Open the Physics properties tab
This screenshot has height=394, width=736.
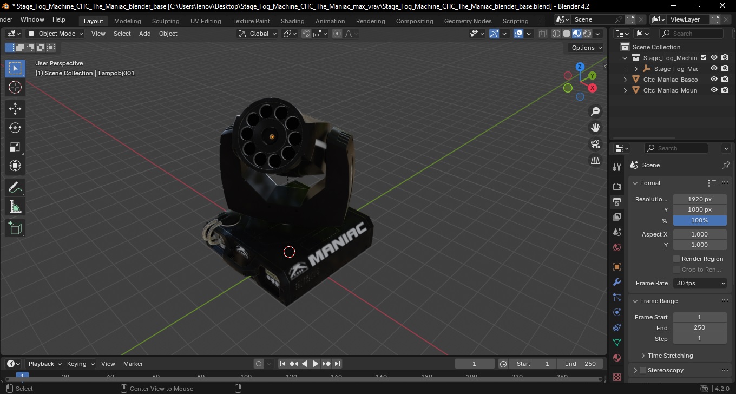pyautogui.click(x=617, y=312)
